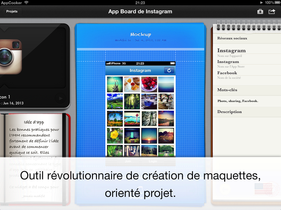Tap the Wi-Fi icon in the status bar
This screenshot has width=281, height=210.
[27, 2]
